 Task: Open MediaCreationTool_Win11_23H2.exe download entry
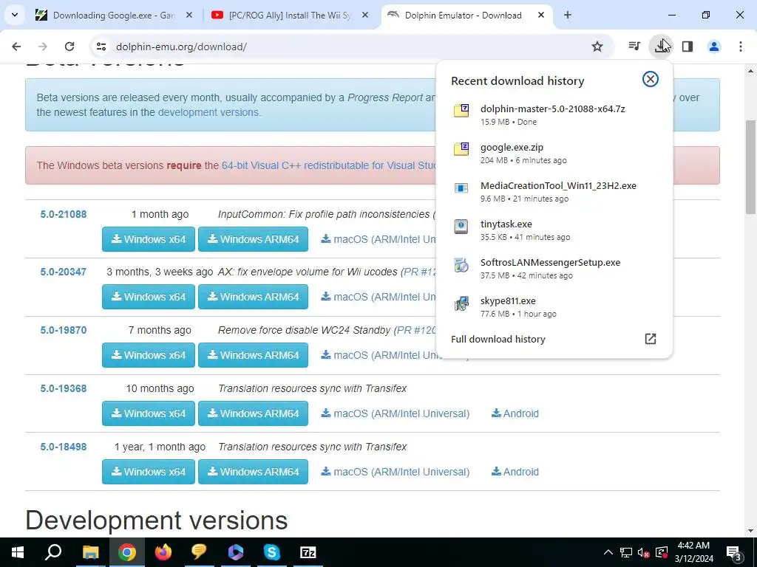554,192
